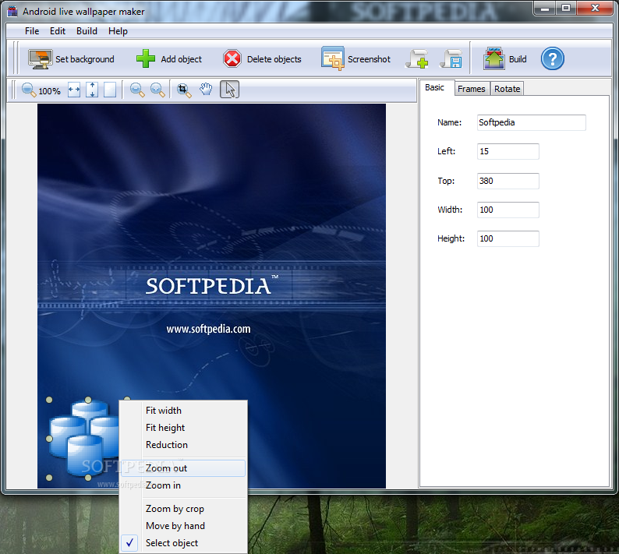Select the Basic tab
Screen dimensions: 619x554
click(435, 87)
